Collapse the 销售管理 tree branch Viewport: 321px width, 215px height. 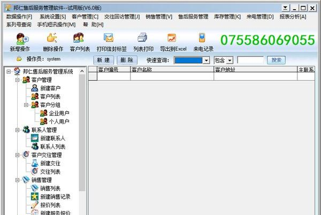click(18, 180)
